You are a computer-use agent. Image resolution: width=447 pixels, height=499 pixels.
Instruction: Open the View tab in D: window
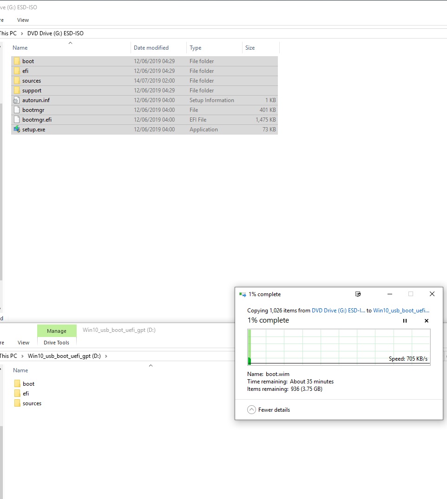23,343
